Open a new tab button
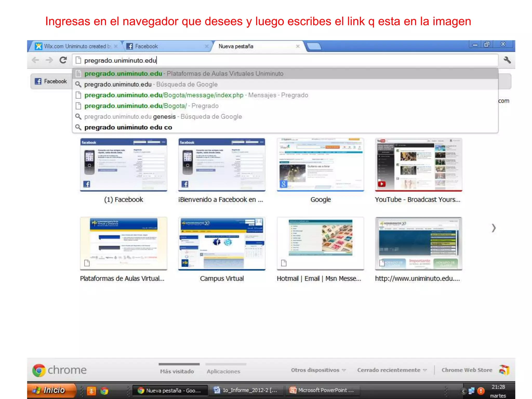532x399 pixels. pyautogui.click(x=314, y=46)
